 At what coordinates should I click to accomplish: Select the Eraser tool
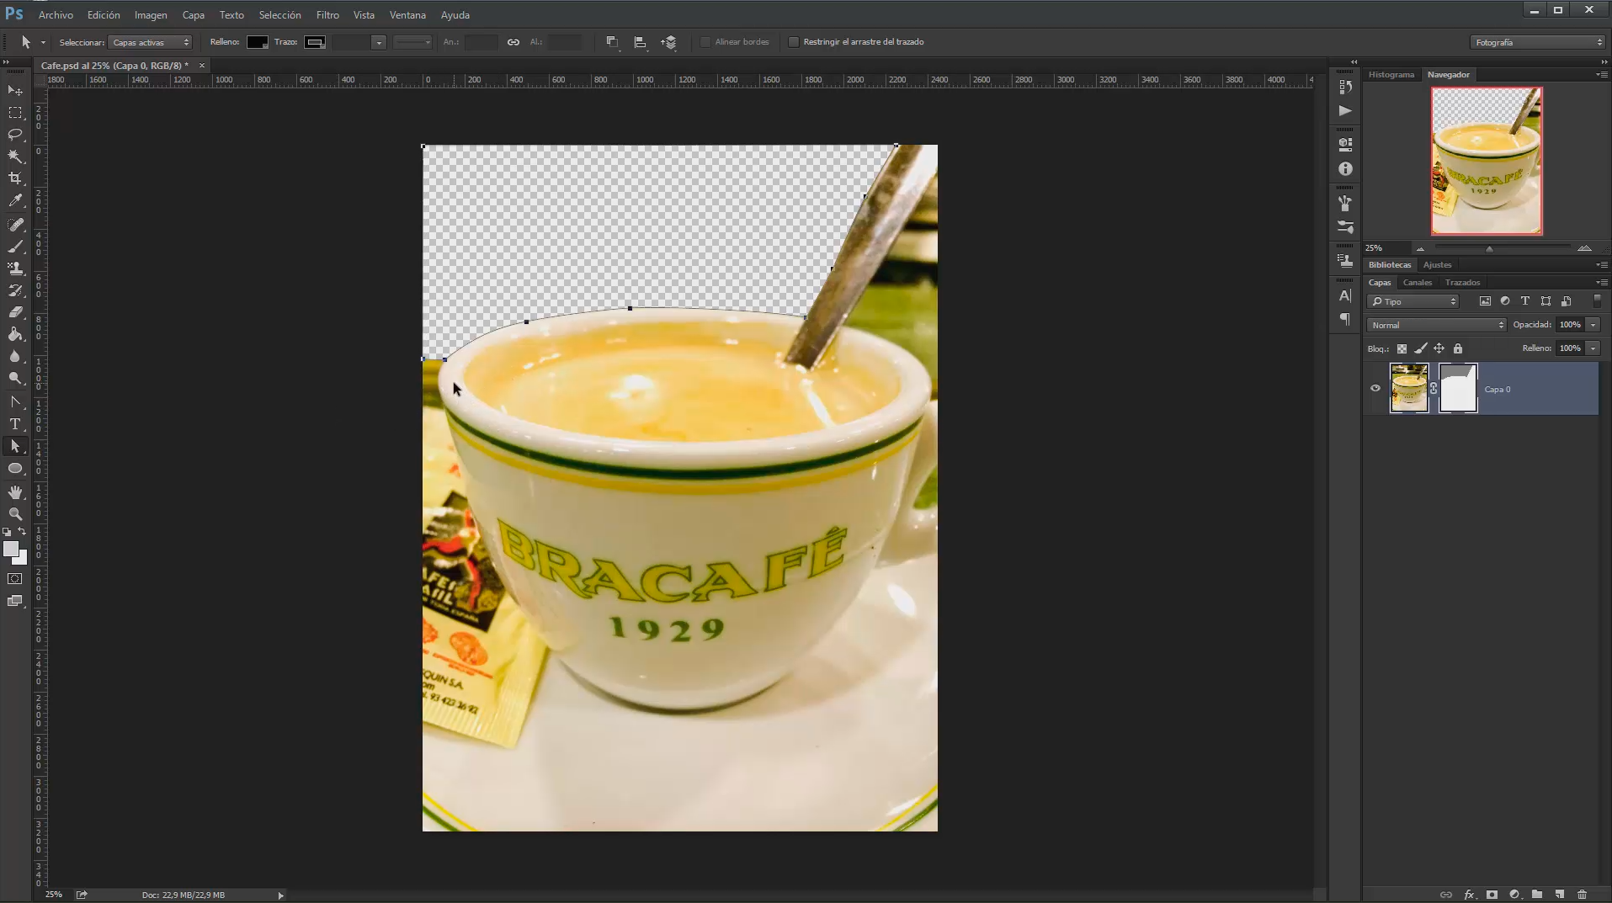(15, 312)
